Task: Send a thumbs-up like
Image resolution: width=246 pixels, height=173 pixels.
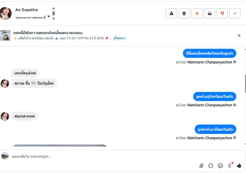Action: pyautogui.click(x=239, y=166)
